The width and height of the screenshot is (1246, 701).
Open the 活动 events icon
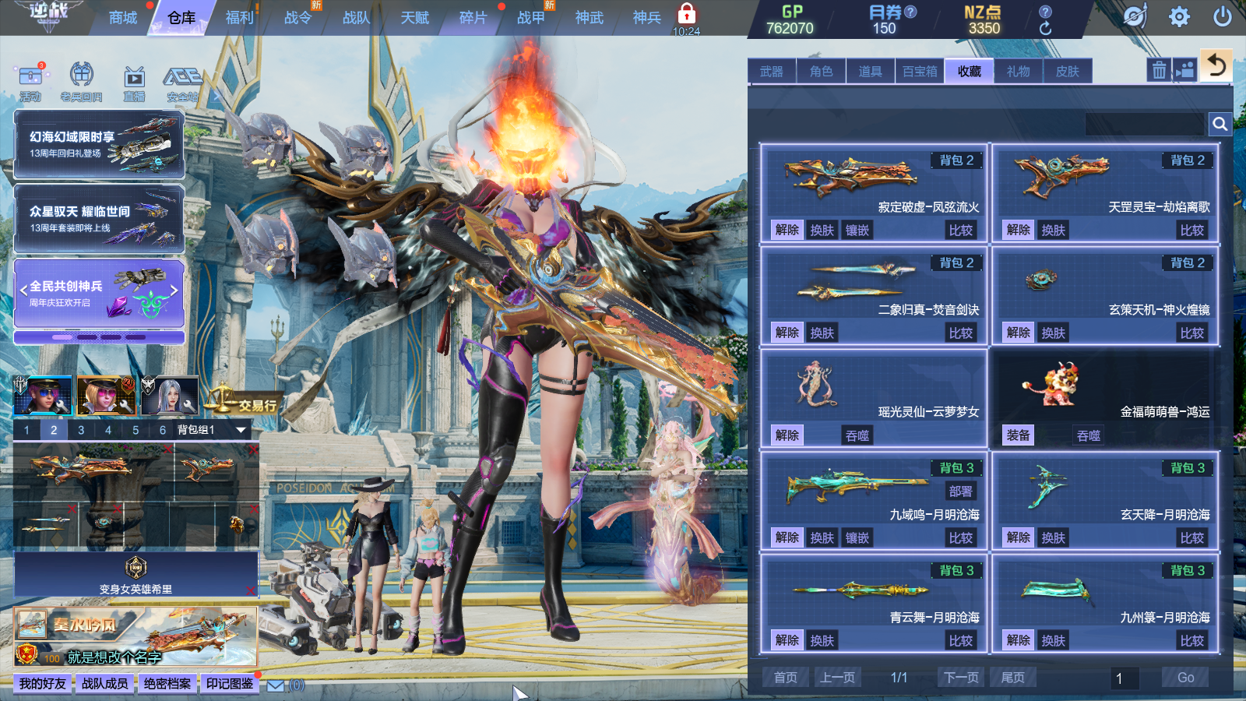(x=30, y=83)
